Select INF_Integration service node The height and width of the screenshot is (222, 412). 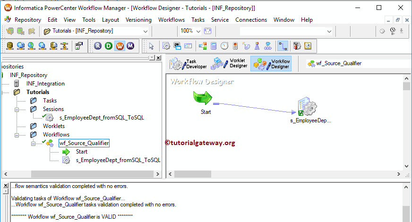coord(45,84)
